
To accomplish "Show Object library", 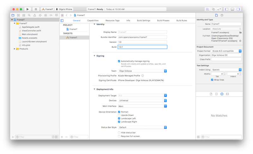I will click(222, 94).
